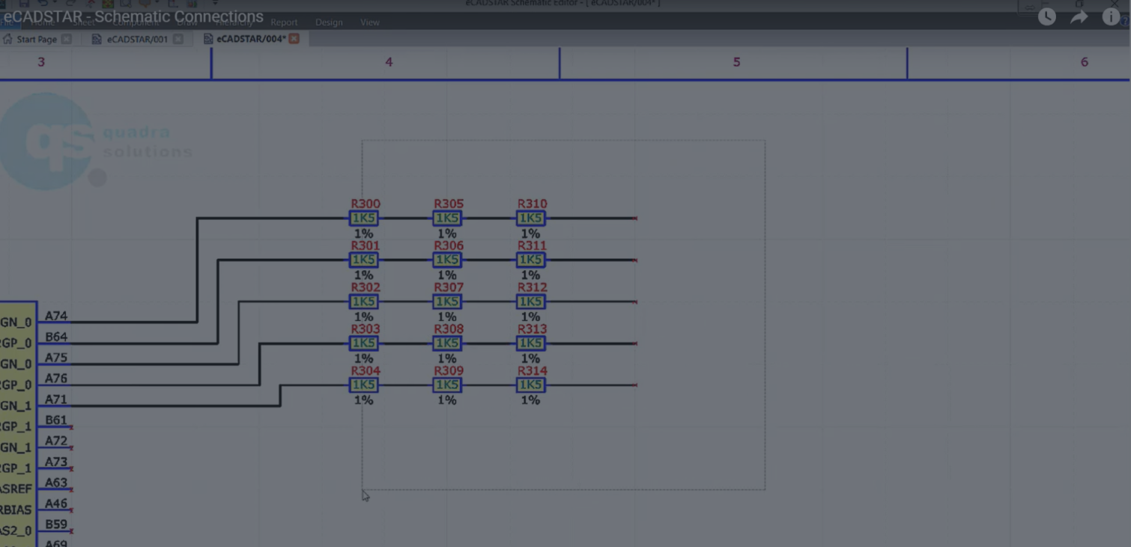Select the Undo icon

(x=44, y=3)
